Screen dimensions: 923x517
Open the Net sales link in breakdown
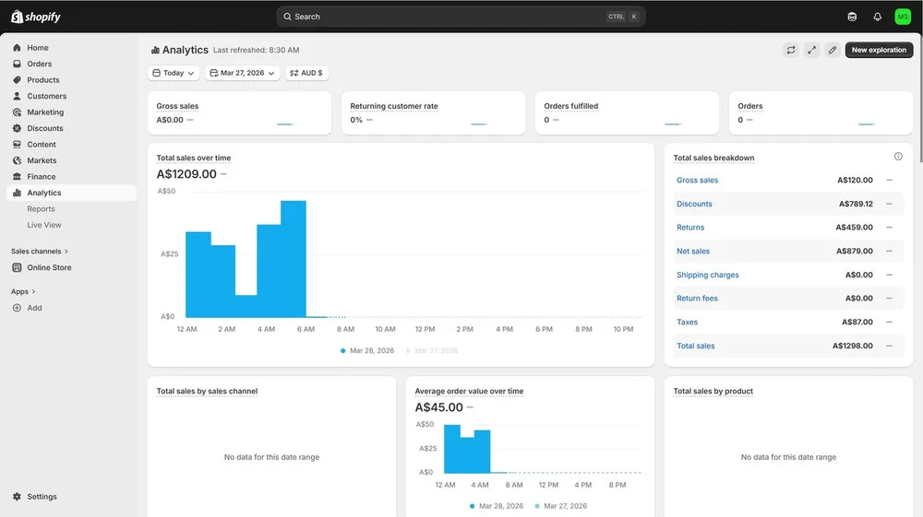693,251
